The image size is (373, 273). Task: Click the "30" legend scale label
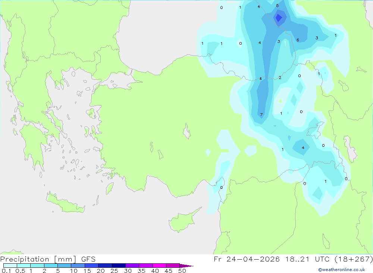click(x=128, y=271)
